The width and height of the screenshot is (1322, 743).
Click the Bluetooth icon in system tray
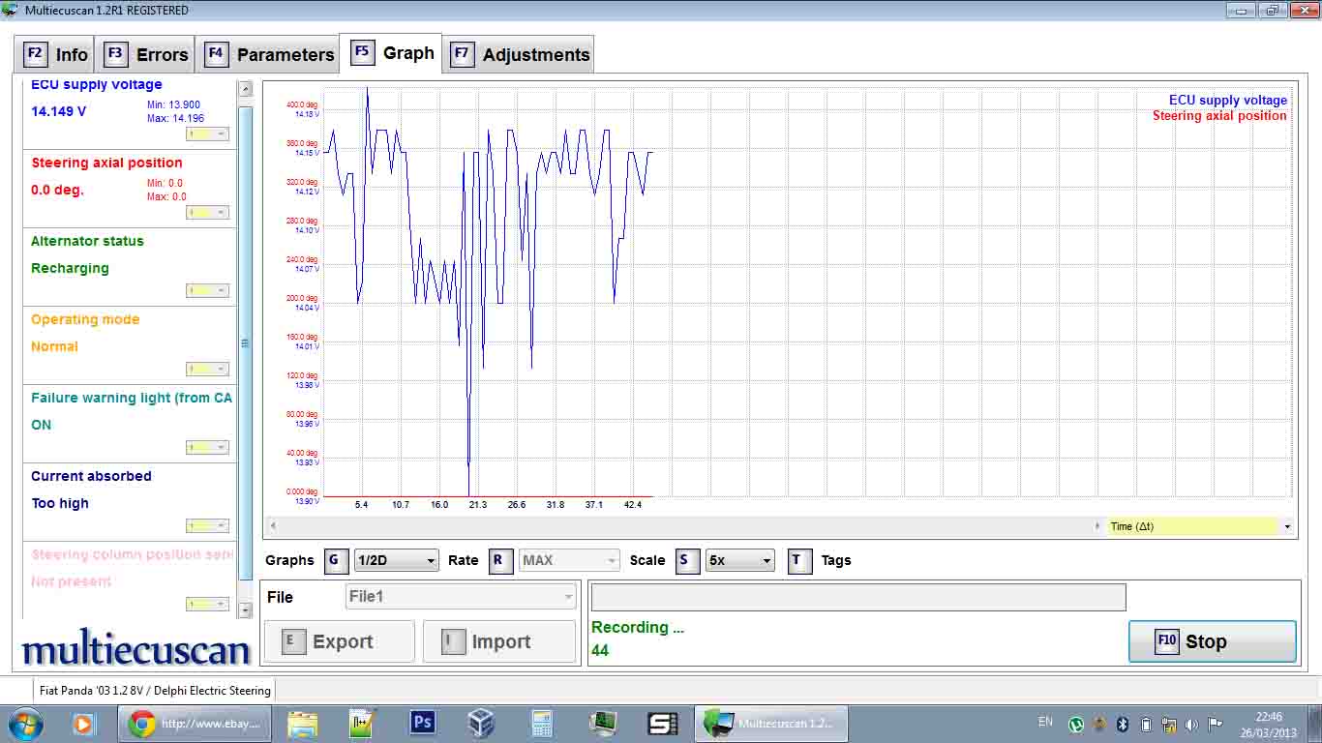(x=1123, y=724)
